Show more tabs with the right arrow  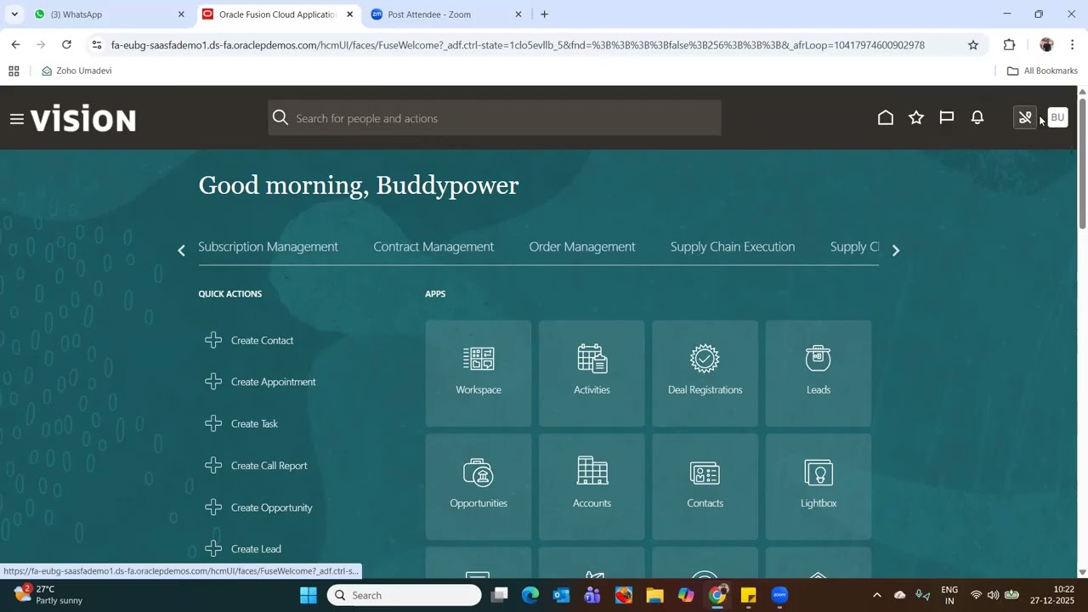895,250
